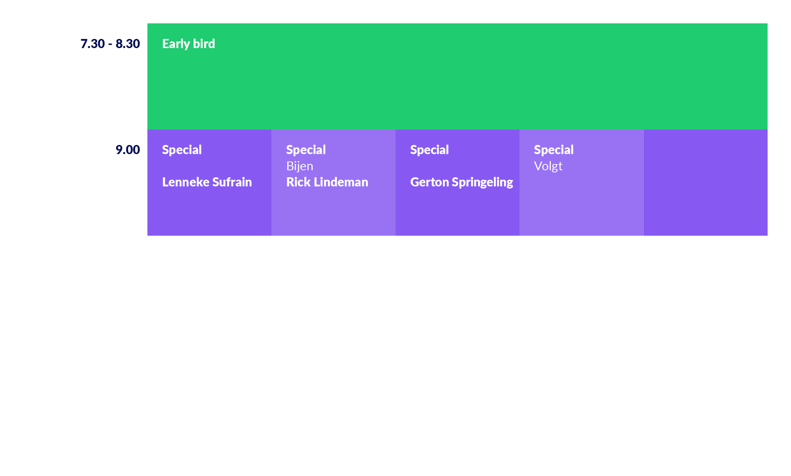The image size is (791, 476).
Task: Click the "Early bird" title text
Action: (x=188, y=44)
